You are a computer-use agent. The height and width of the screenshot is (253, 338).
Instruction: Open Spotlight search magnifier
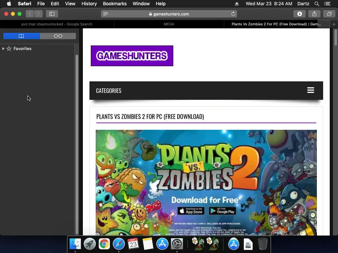(x=317, y=4)
